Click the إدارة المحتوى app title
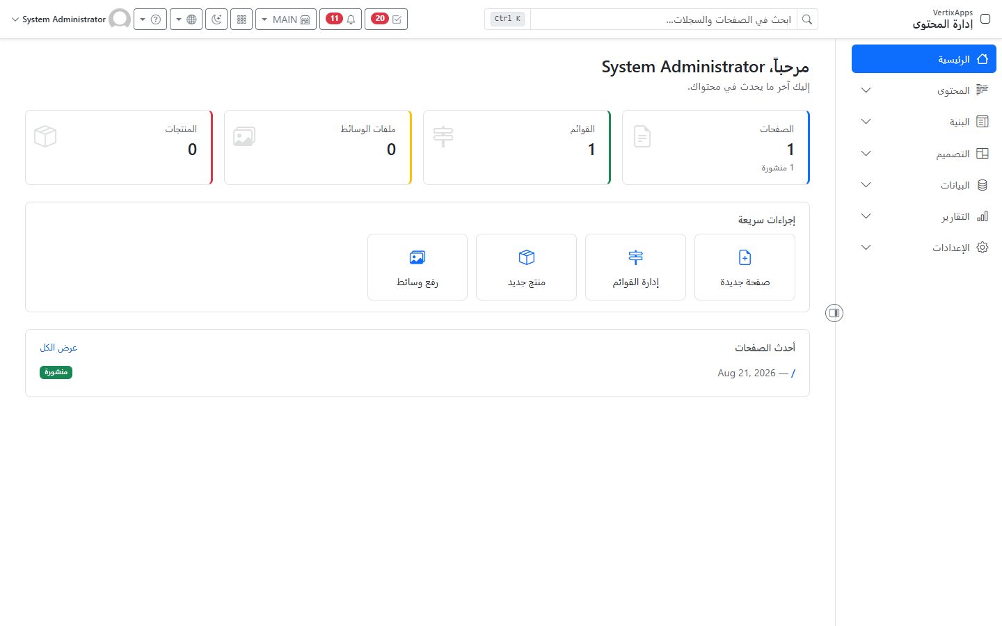The image size is (1002, 626). (943, 24)
